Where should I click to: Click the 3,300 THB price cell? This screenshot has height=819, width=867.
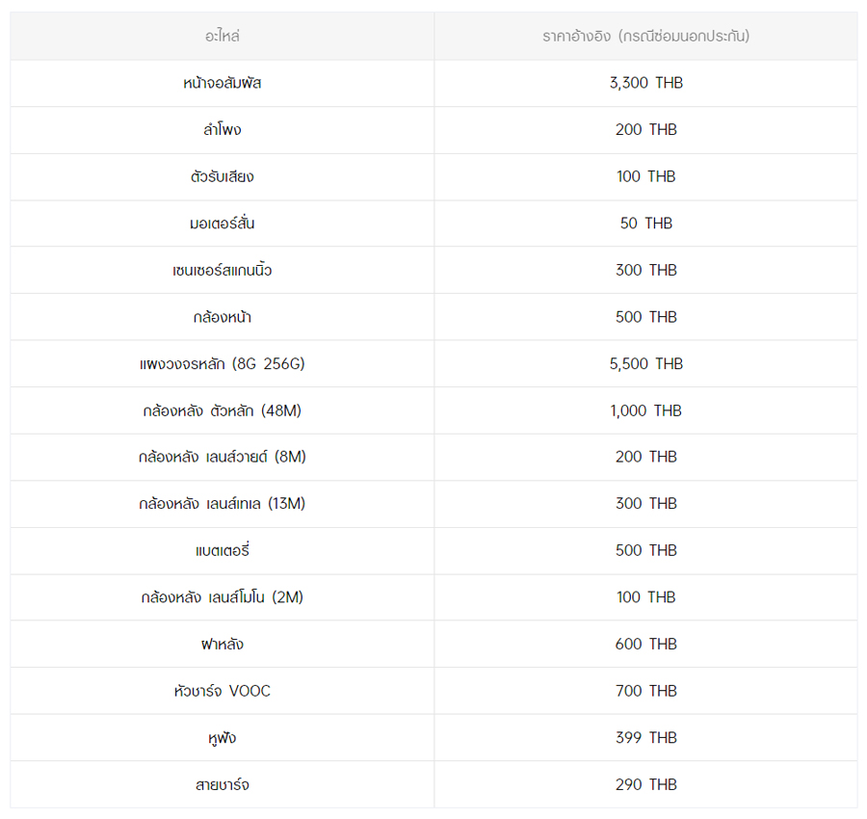[x=645, y=83]
